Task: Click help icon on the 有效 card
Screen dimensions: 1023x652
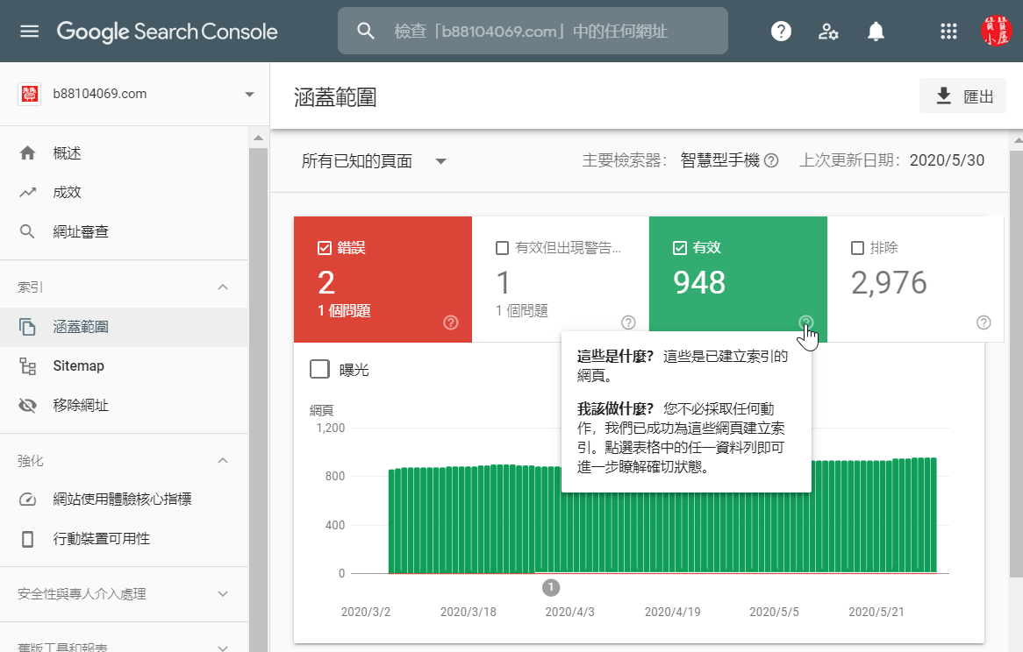Action: pos(805,322)
